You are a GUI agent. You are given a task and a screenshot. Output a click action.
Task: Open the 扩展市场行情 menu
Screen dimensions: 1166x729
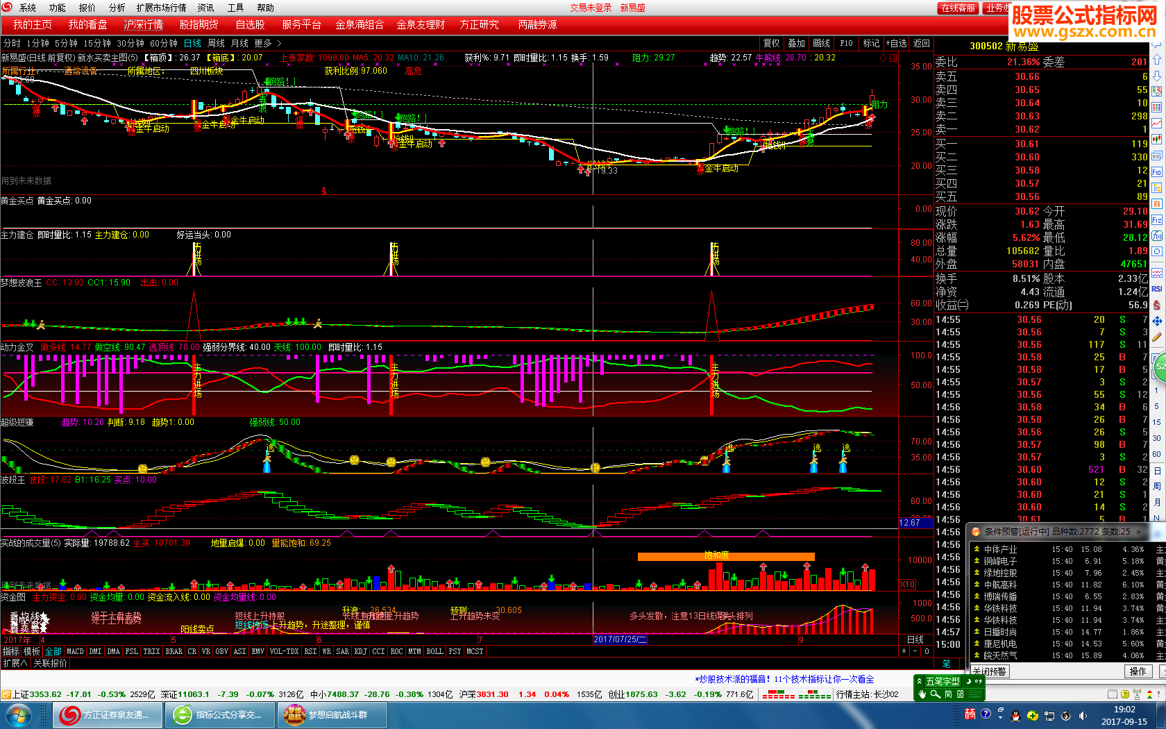[x=161, y=8]
